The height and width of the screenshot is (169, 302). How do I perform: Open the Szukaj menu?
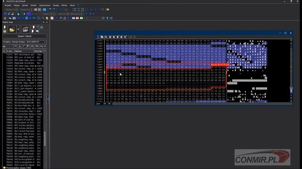56,5
